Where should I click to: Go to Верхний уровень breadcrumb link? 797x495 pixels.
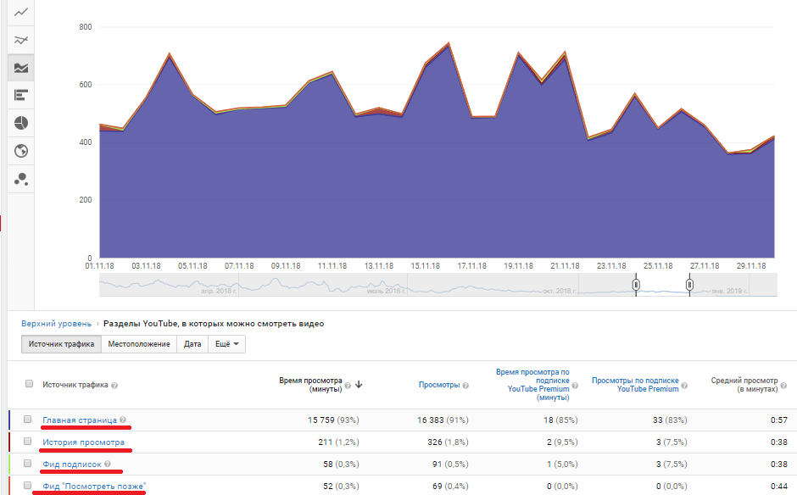point(58,324)
